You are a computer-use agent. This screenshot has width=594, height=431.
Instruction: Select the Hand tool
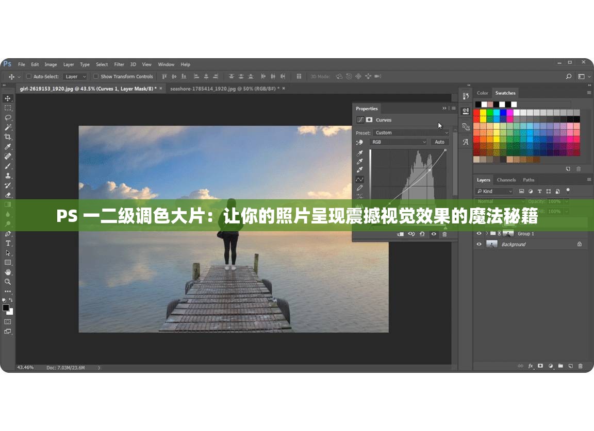click(x=8, y=272)
